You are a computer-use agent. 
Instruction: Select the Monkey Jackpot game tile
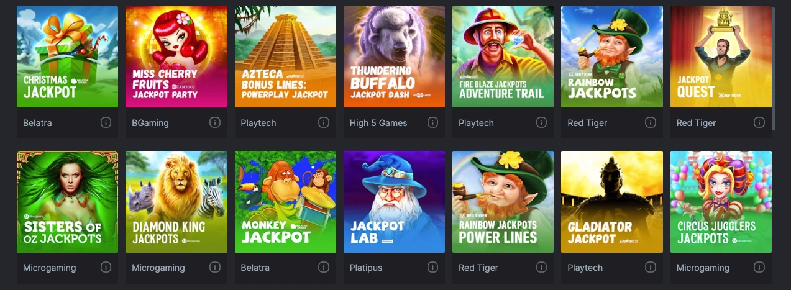285,202
